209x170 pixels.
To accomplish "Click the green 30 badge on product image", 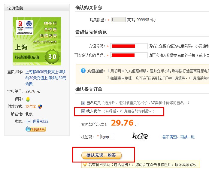I will 52,57.
